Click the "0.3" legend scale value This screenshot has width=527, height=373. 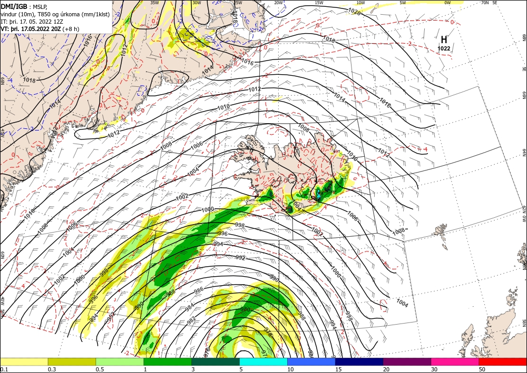click(52, 369)
